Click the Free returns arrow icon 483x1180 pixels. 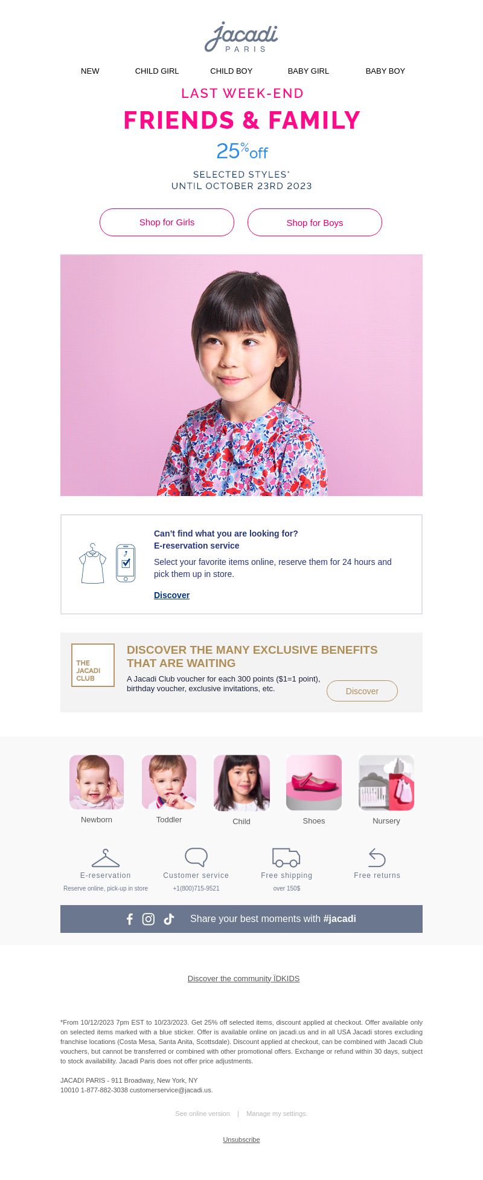click(x=377, y=857)
